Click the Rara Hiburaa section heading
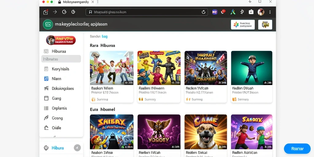This screenshot has width=314, height=157. click(x=102, y=45)
